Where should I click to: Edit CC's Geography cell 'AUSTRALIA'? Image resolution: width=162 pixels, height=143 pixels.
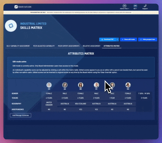96,104
